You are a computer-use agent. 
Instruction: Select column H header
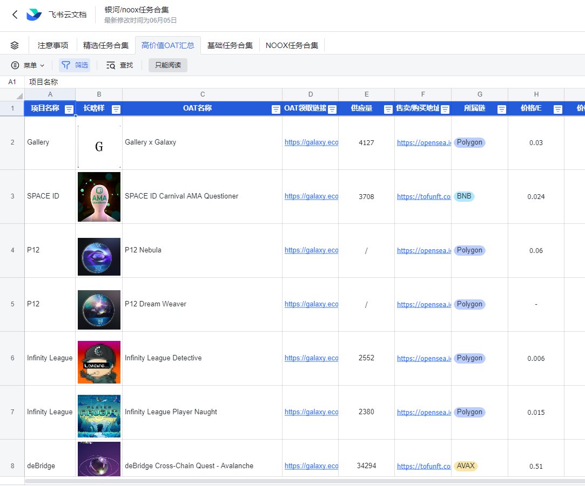(x=536, y=95)
